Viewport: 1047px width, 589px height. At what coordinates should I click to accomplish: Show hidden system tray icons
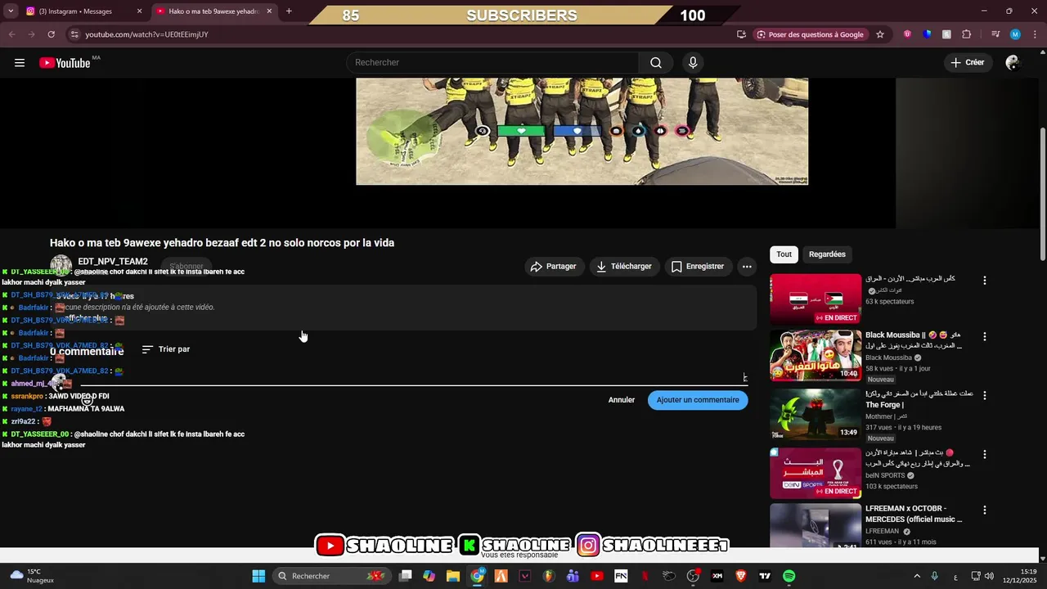(x=917, y=576)
